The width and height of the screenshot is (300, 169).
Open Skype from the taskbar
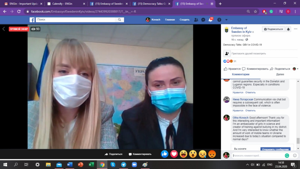click(x=113, y=165)
